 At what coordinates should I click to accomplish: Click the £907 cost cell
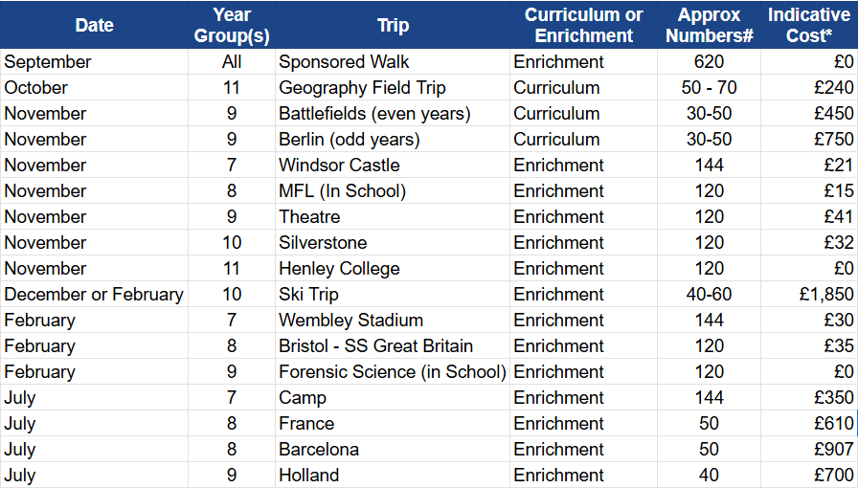pos(809,449)
